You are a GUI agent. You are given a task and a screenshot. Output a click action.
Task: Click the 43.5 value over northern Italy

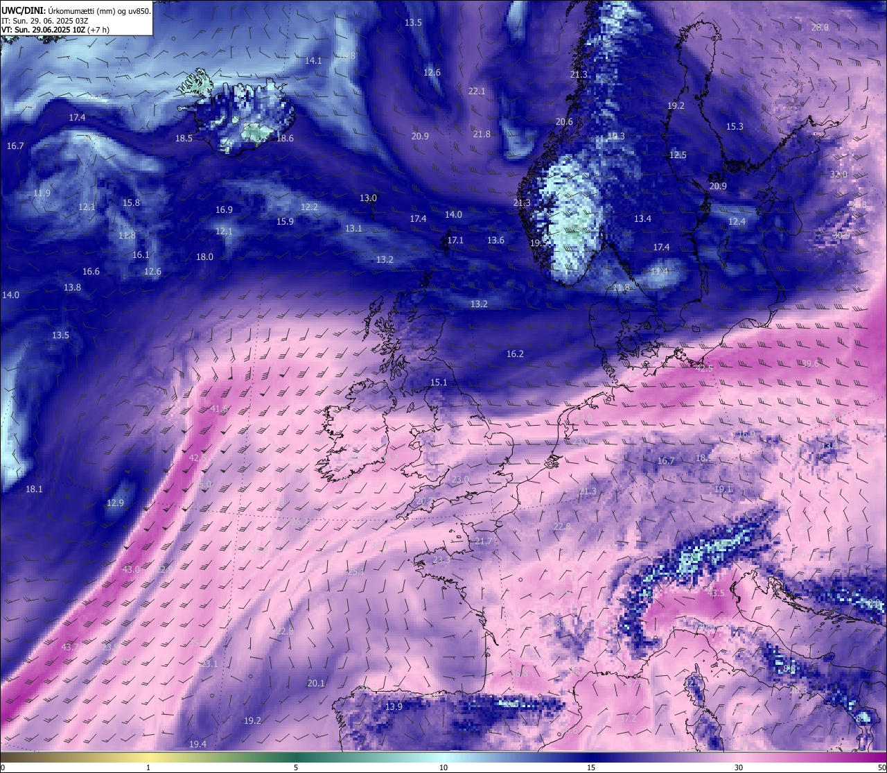(x=716, y=593)
